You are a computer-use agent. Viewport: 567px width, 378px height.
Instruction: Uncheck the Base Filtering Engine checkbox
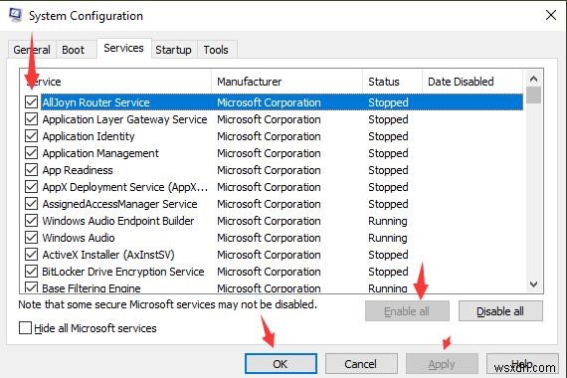pyautogui.click(x=32, y=287)
